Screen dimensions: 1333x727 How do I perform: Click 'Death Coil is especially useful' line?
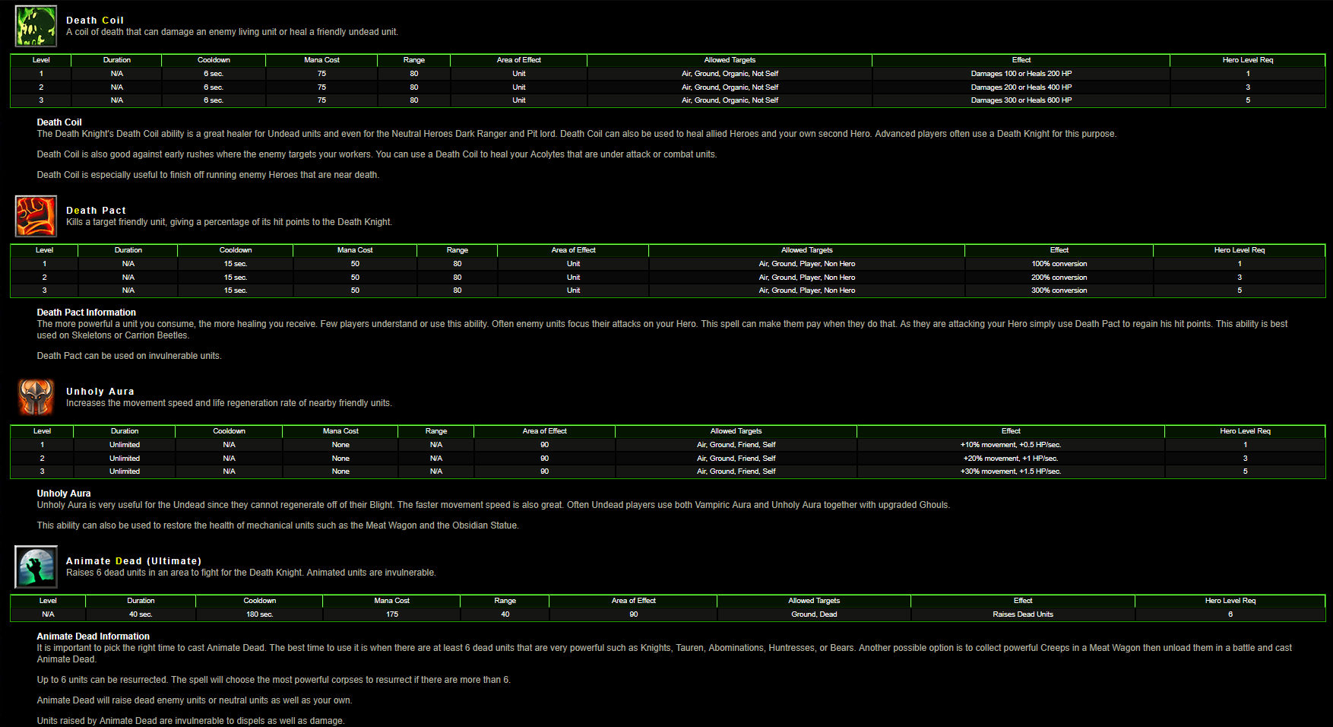point(208,175)
